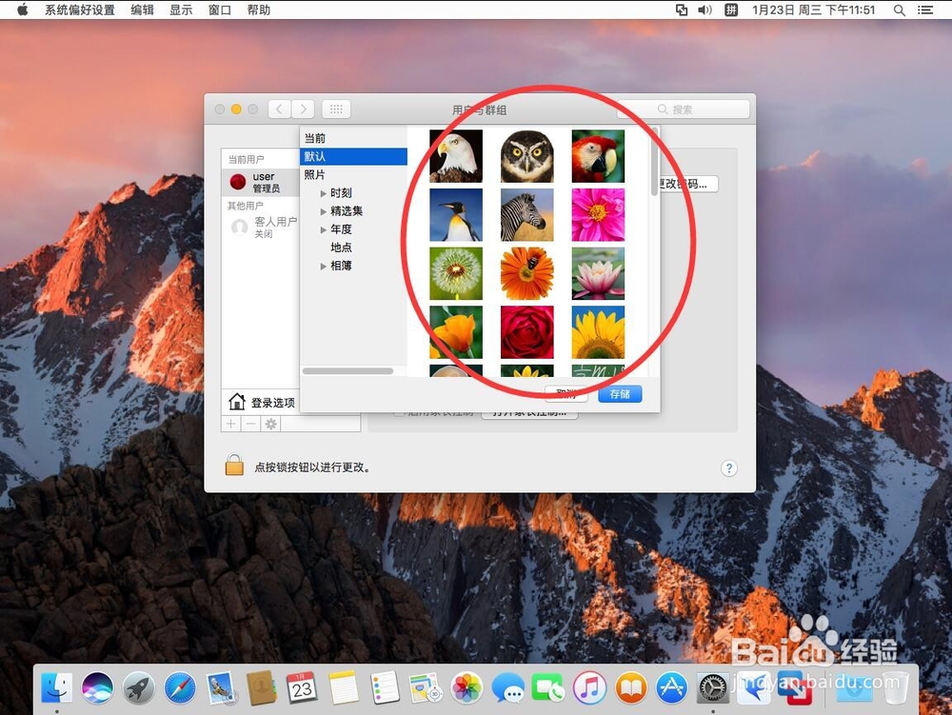Open FaceTime from the Dock
The image size is (952, 715).
(548, 687)
